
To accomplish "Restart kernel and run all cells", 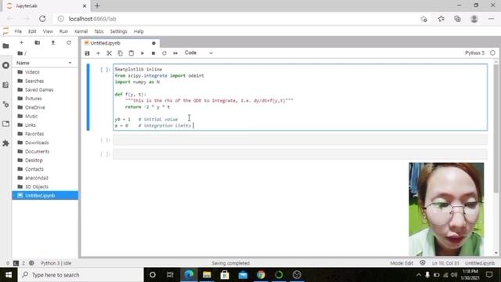I will [x=175, y=53].
